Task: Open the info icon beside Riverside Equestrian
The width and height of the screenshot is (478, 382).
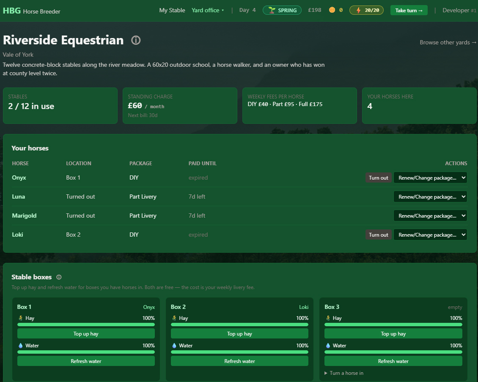Action: click(135, 40)
